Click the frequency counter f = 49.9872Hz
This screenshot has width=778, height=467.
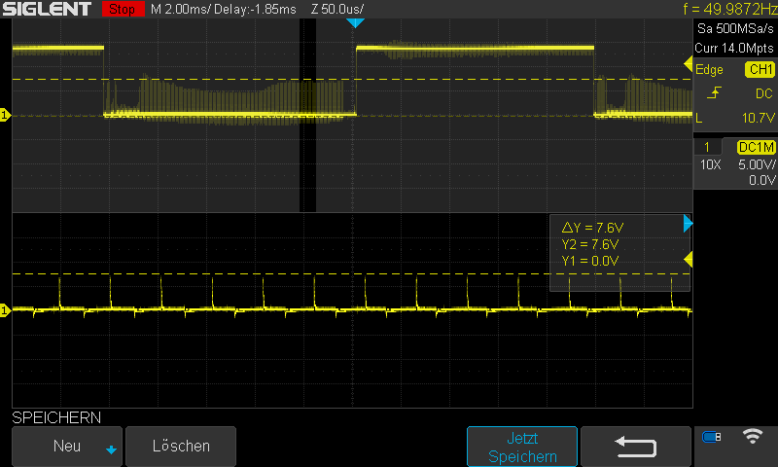[730, 9]
